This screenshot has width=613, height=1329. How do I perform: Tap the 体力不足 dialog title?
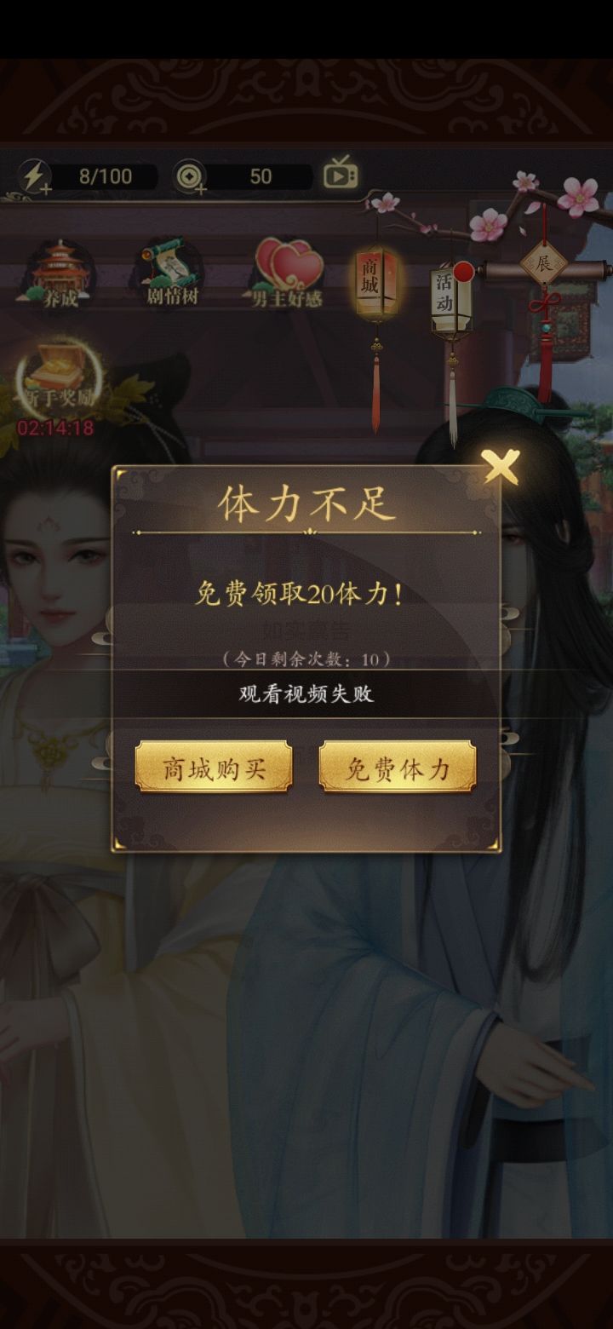tap(306, 504)
